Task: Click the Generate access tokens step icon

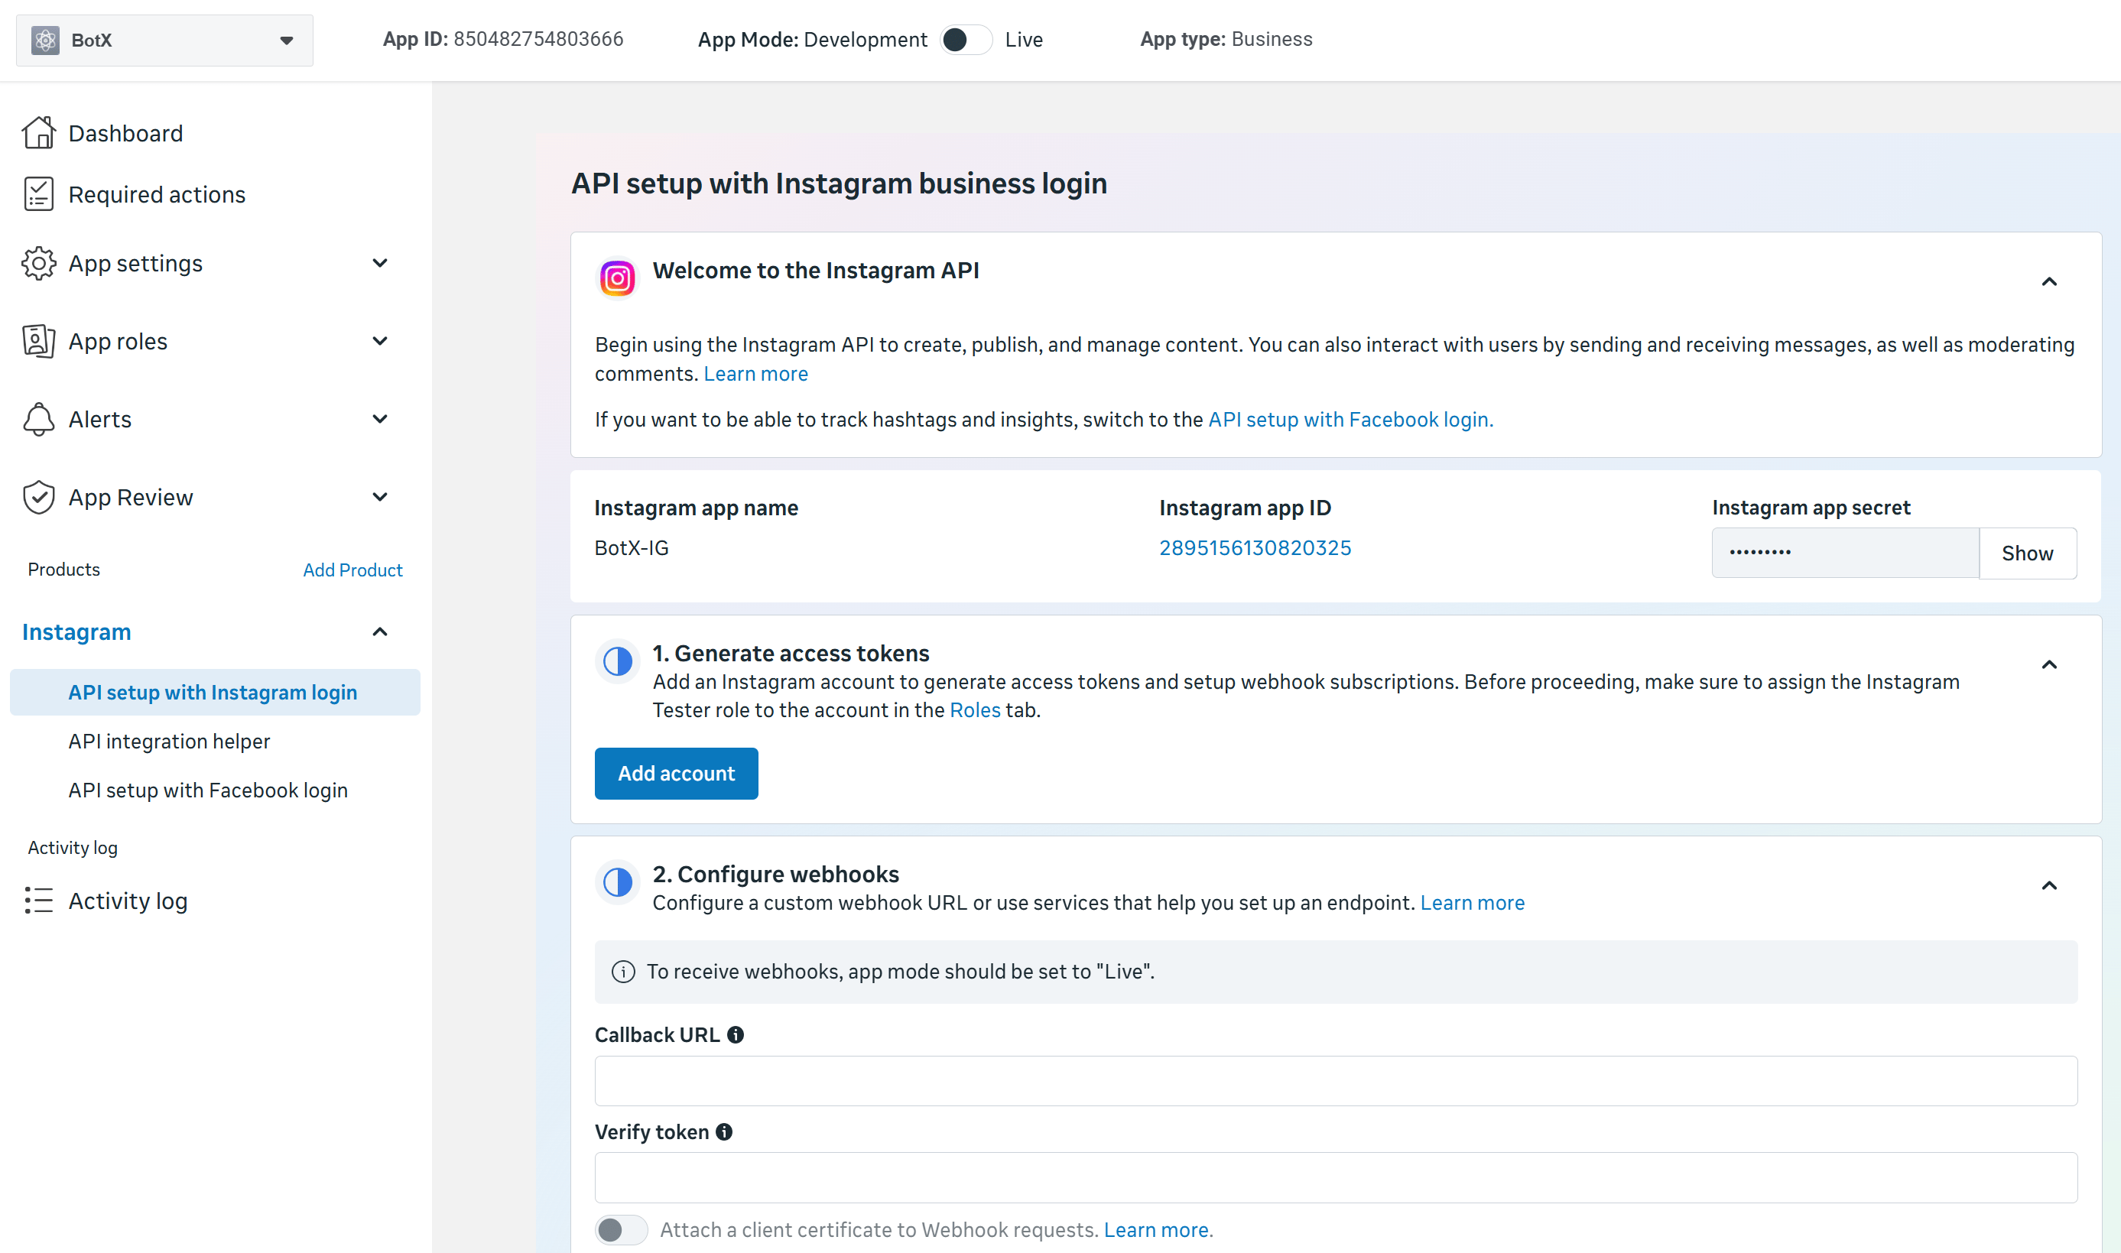Action: tap(617, 661)
